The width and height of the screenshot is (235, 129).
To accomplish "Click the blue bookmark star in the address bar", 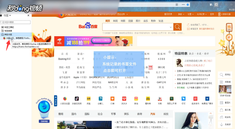I will click(188, 5).
